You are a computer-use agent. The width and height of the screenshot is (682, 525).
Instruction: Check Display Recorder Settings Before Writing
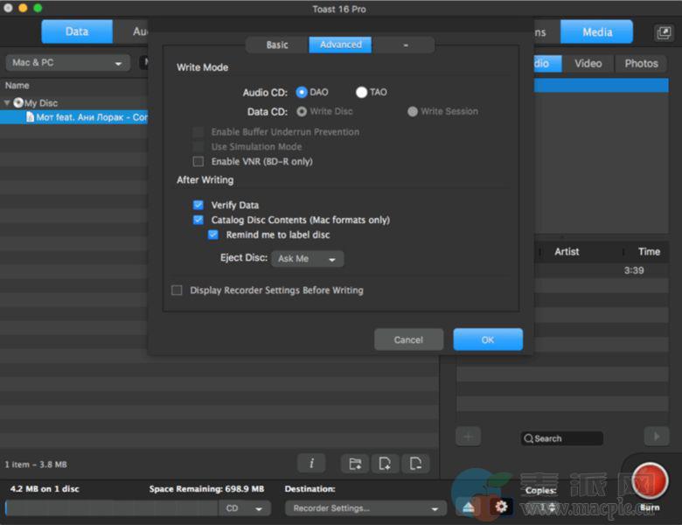click(x=177, y=290)
